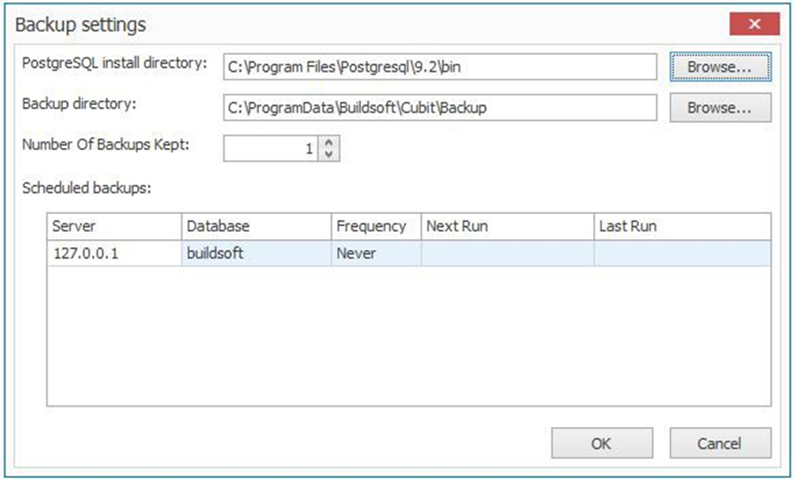This screenshot has width=795, height=479.
Task: Click the Next Run column header
Action: (x=507, y=226)
